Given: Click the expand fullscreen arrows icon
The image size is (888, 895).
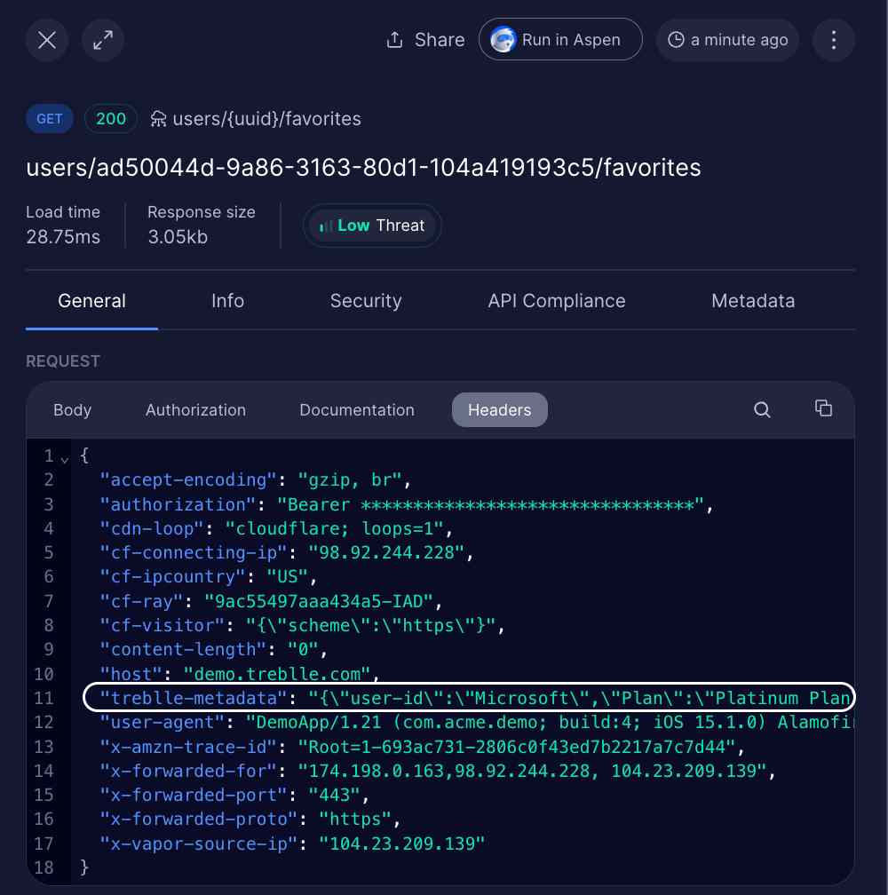Looking at the screenshot, I should click(x=103, y=39).
